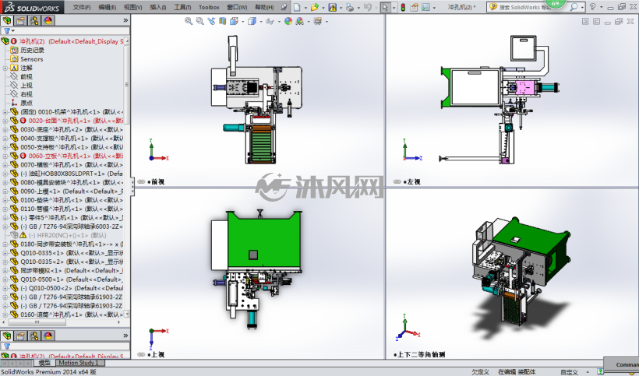This screenshot has height=376, width=639.
Task: Select the Sensors tree item
Action: point(32,59)
